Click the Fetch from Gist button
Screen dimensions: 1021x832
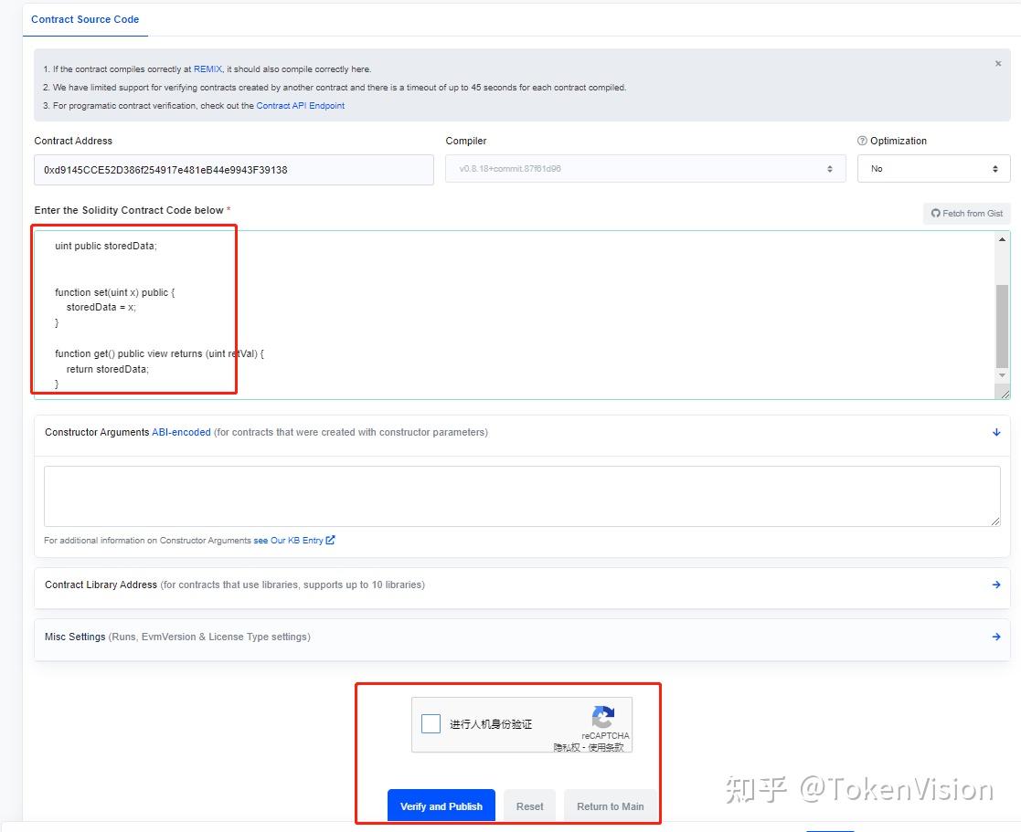click(x=966, y=214)
